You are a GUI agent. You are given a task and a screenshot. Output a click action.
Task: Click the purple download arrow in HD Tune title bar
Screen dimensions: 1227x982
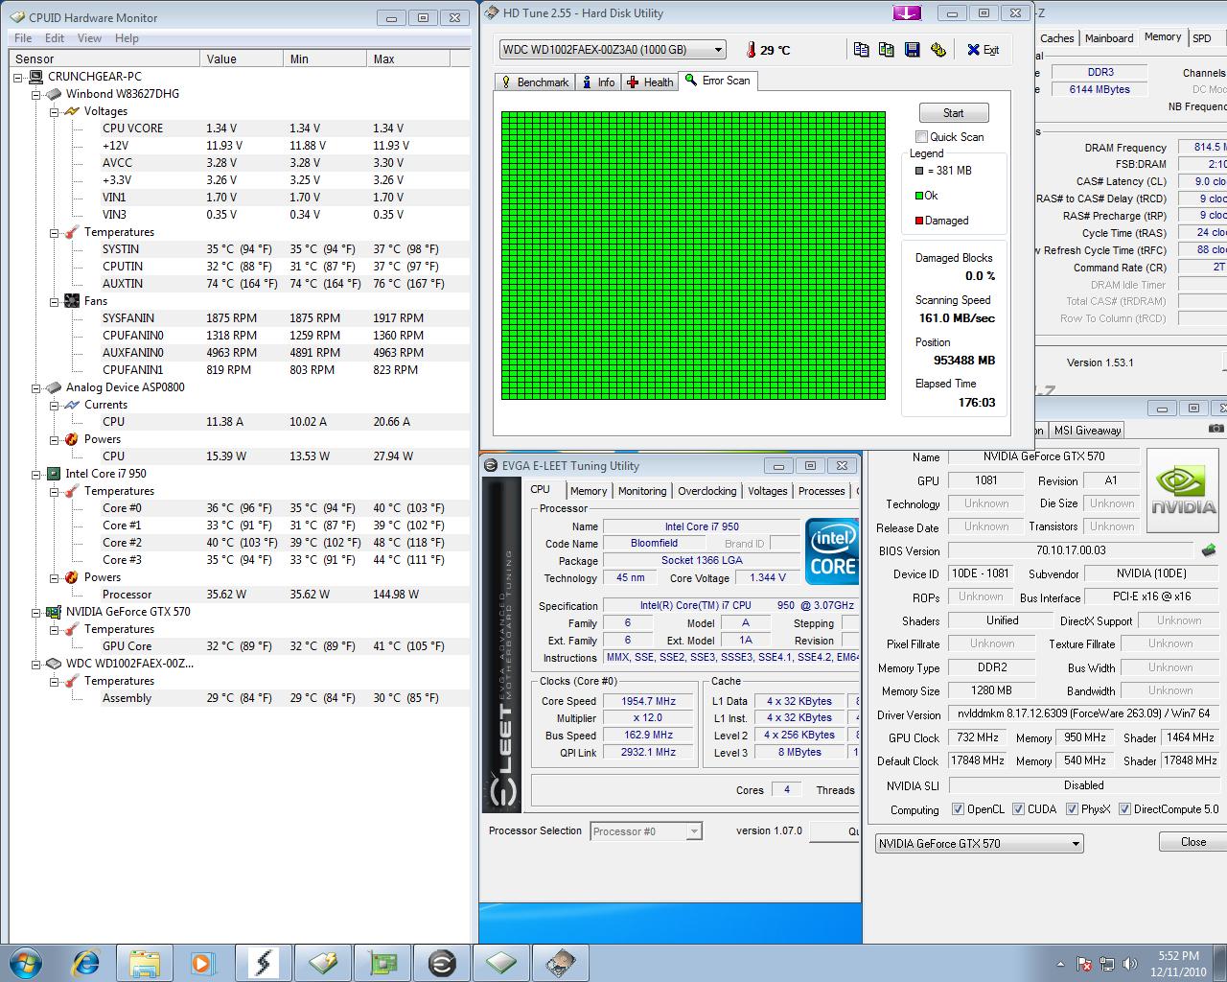pos(906,13)
